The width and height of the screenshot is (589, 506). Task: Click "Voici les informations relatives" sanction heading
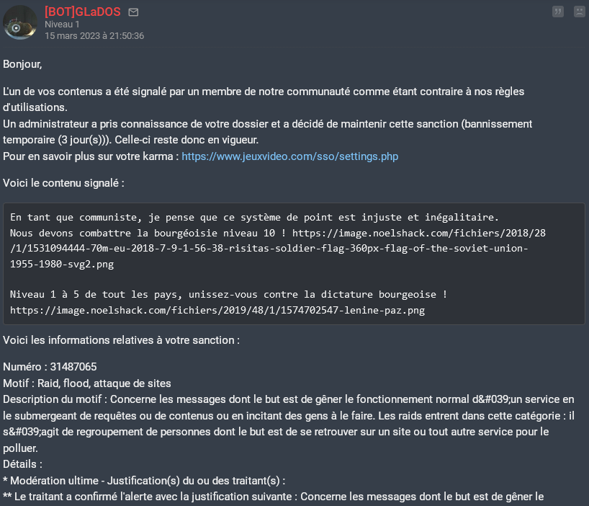pyautogui.click(x=121, y=340)
